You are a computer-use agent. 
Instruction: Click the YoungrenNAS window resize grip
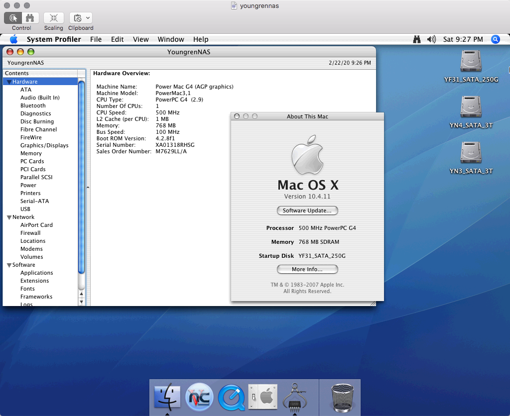373,303
